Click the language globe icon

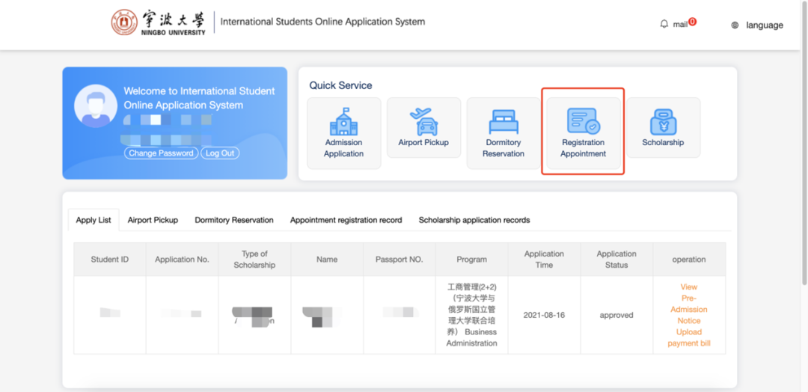[735, 25]
